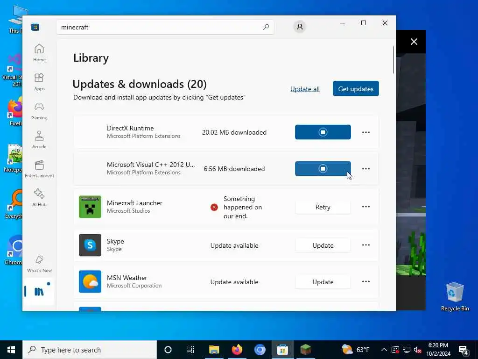Open more options for MSN Weather

[366, 281]
